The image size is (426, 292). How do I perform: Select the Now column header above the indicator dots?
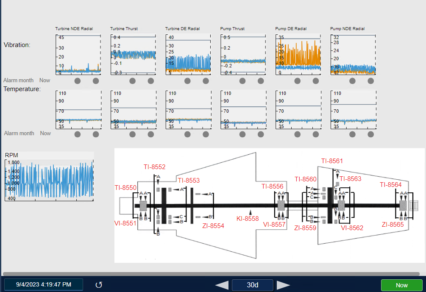point(45,80)
